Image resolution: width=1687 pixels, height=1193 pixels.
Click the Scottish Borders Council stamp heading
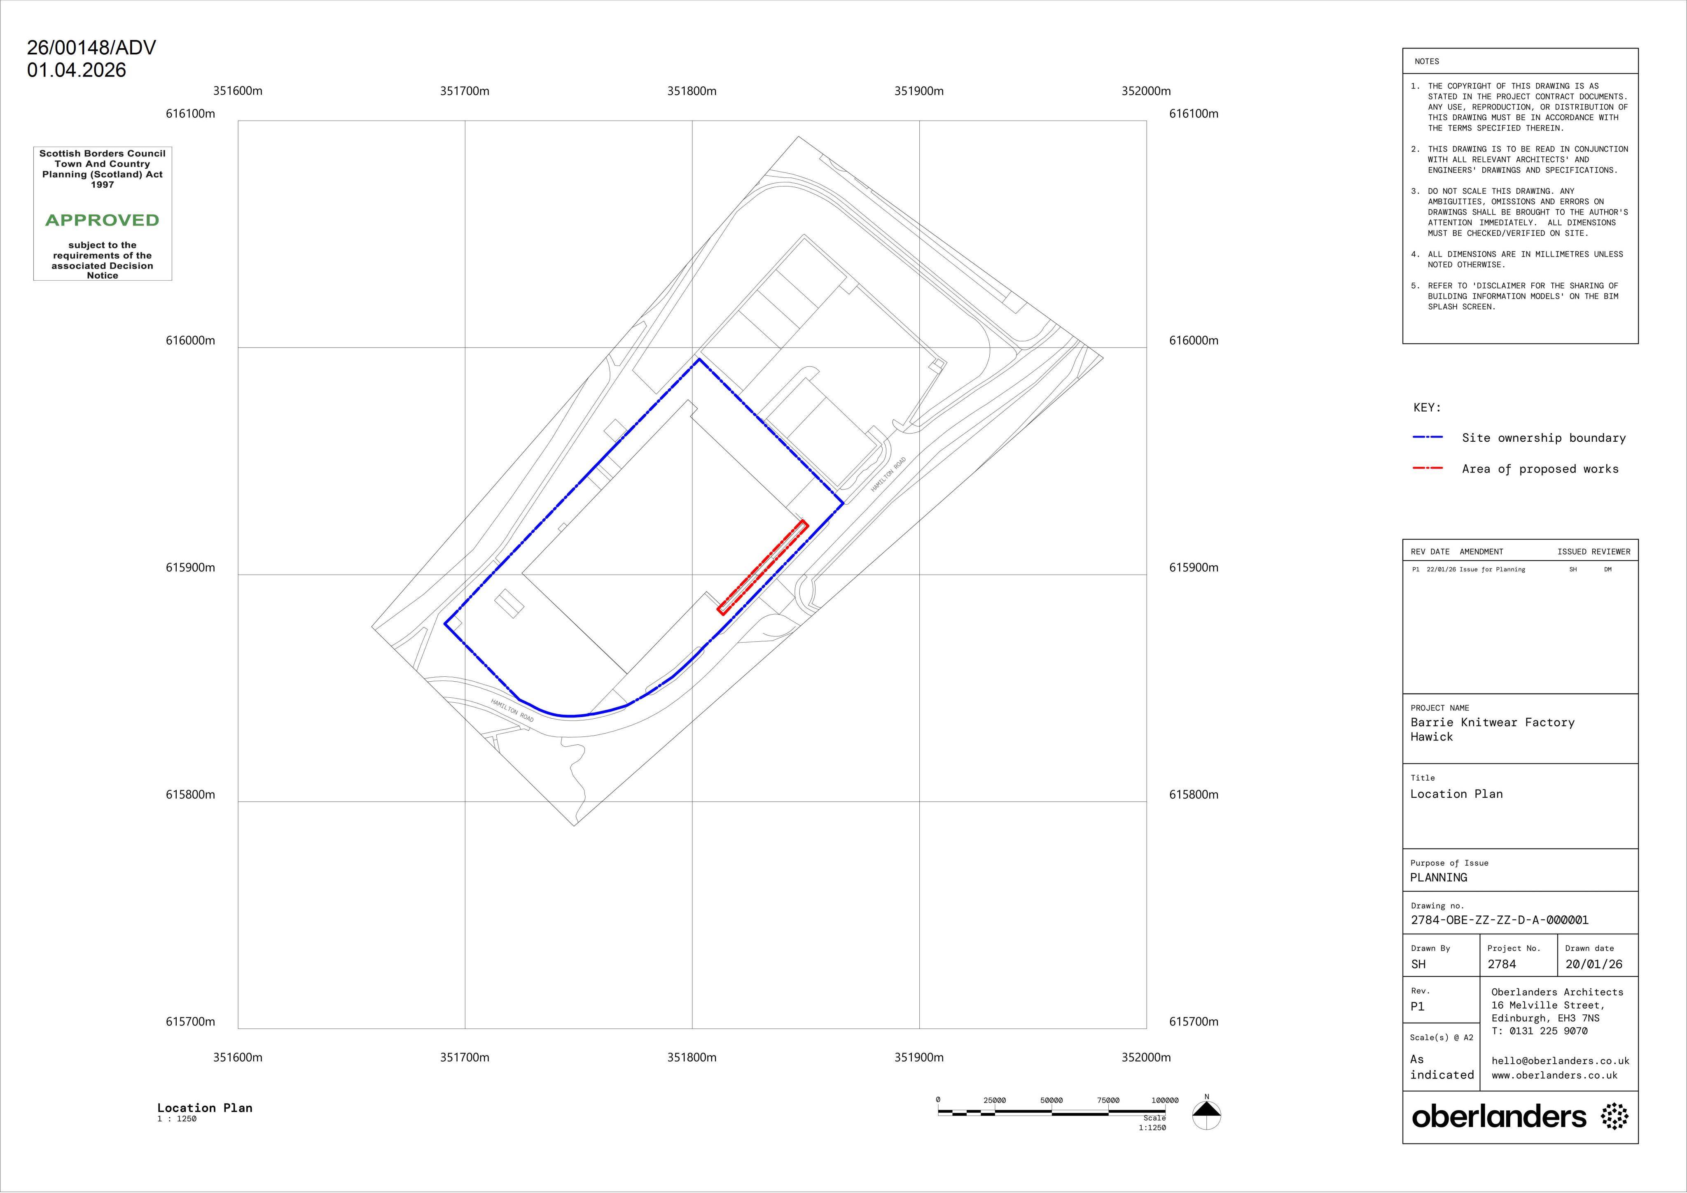click(102, 154)
